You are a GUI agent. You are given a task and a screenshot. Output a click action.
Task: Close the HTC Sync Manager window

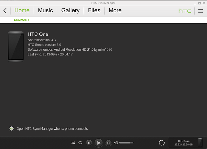tap(204, 3)
